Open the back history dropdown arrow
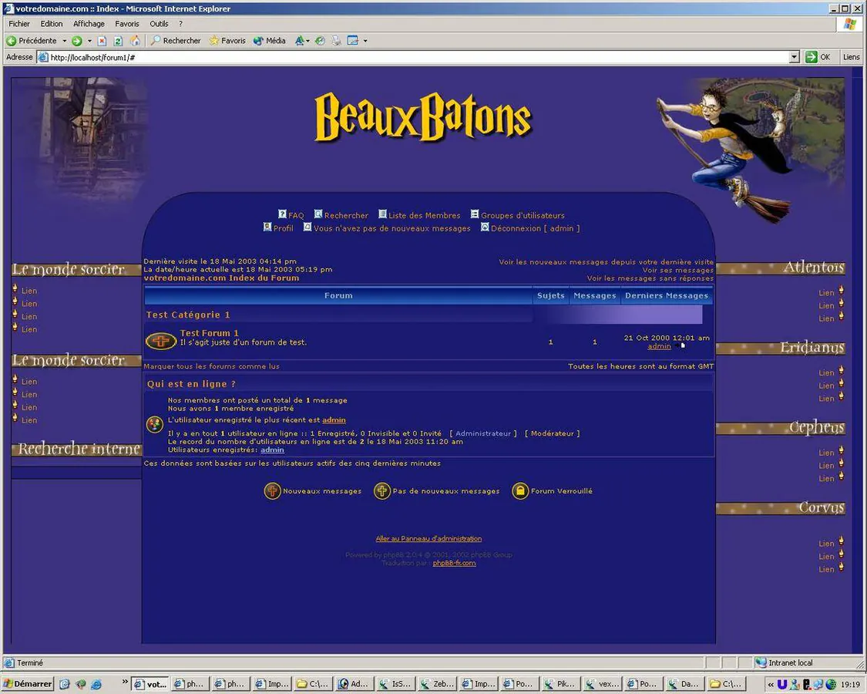The width and height of the screenshot is (867, 694). [64, 40]
